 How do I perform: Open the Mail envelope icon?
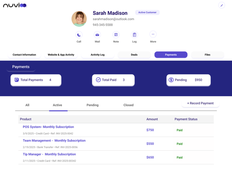97,35
